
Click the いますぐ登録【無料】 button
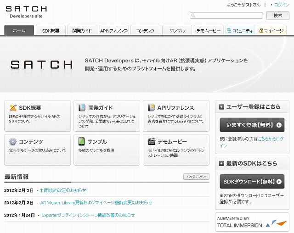(252, 125)
